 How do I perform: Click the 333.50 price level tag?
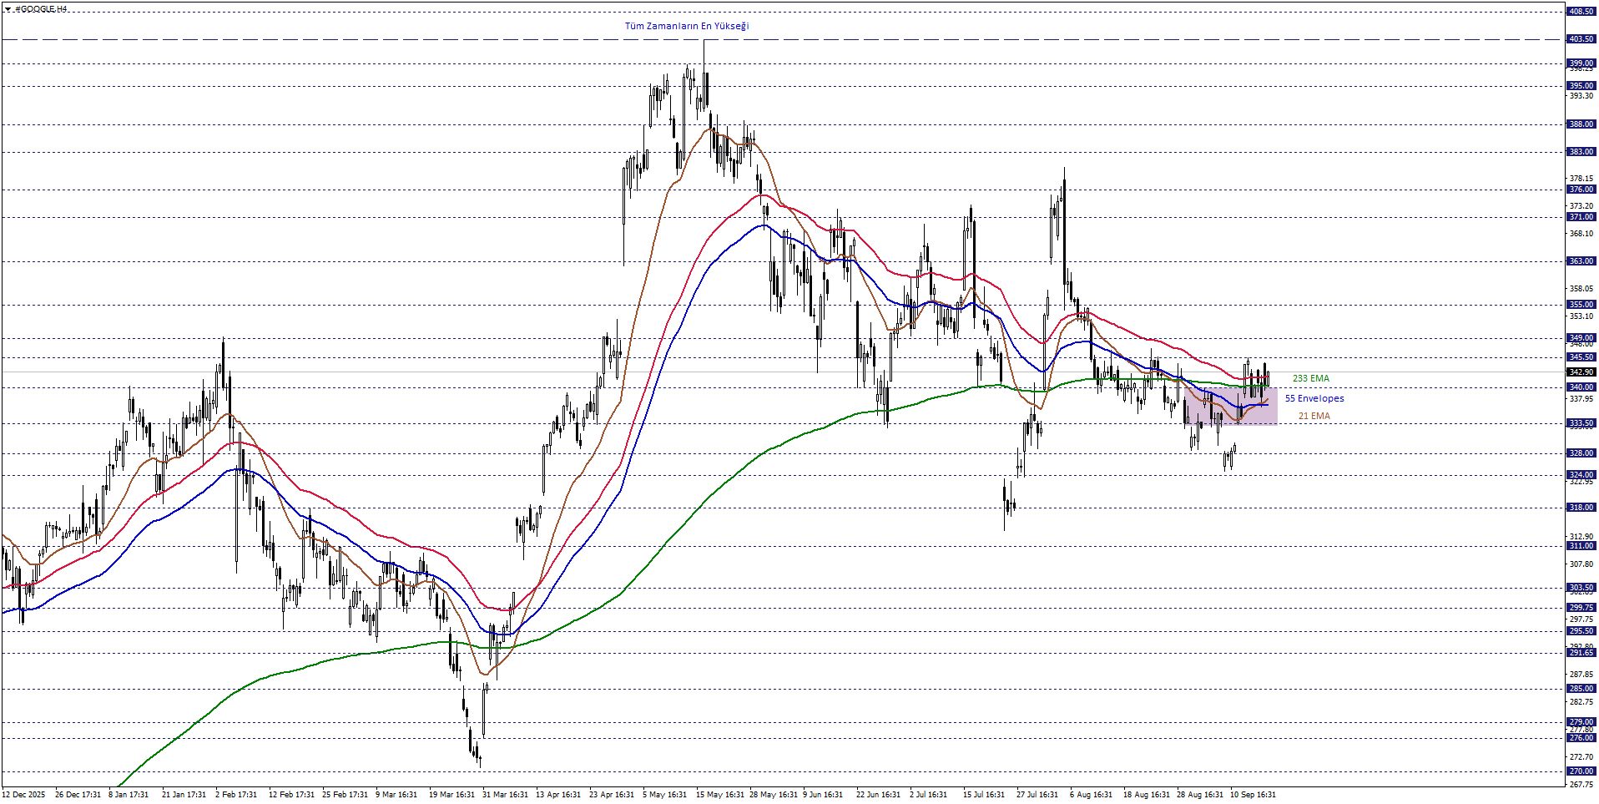pos(1581,423)
